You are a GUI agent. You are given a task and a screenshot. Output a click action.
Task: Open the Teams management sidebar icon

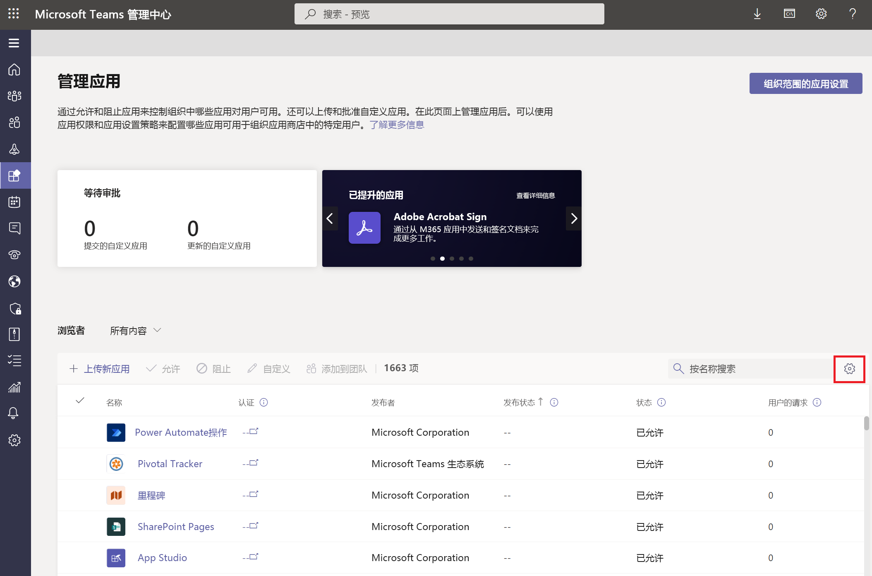pos(14,96)
